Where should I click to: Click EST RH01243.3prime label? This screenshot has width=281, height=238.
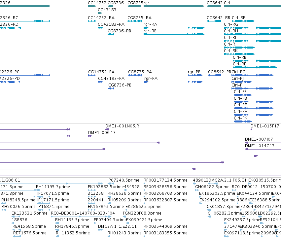coord(124,233)
